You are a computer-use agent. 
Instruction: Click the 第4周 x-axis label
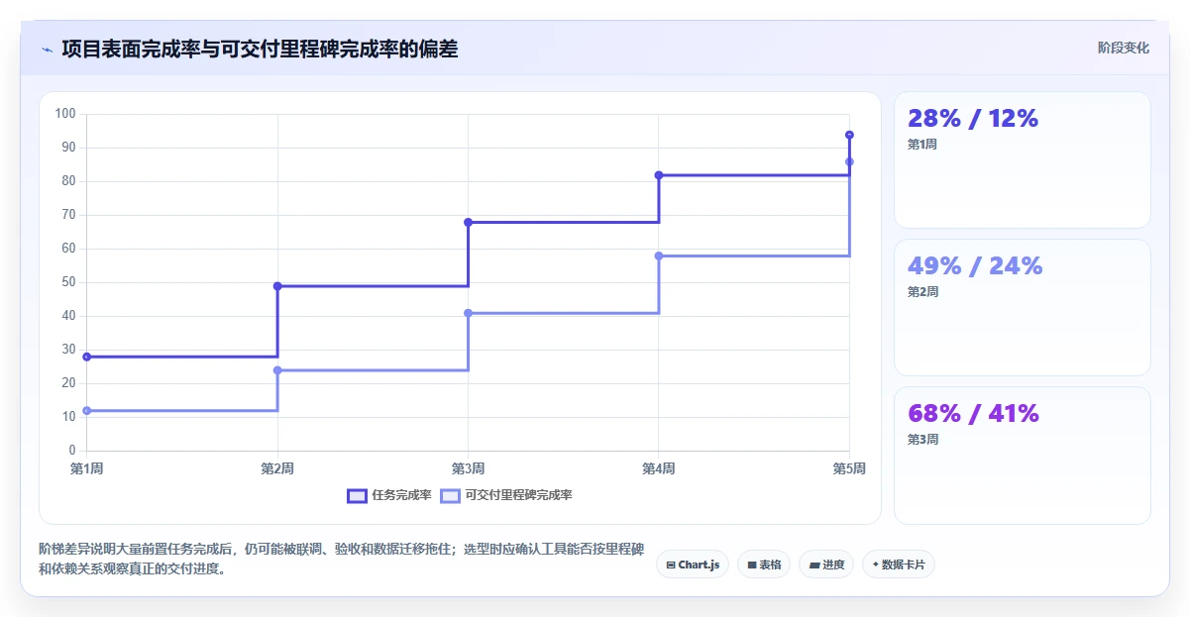(659, 468)
